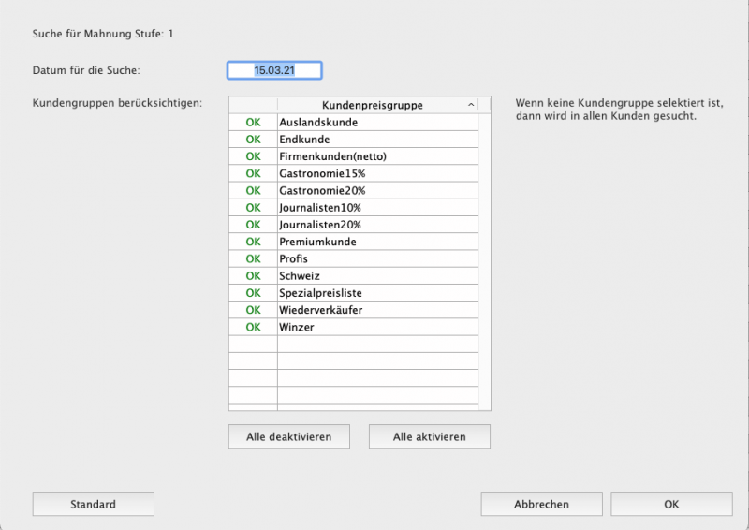
Task: Toggle OK status for Premiumkunde
Action: pos(253,242)
